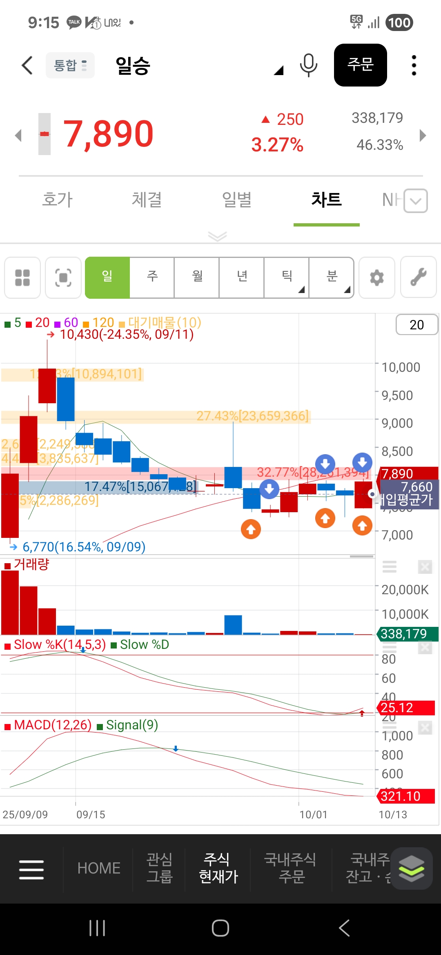Expand the tab list chevron next to NH

tap(416, 201)
